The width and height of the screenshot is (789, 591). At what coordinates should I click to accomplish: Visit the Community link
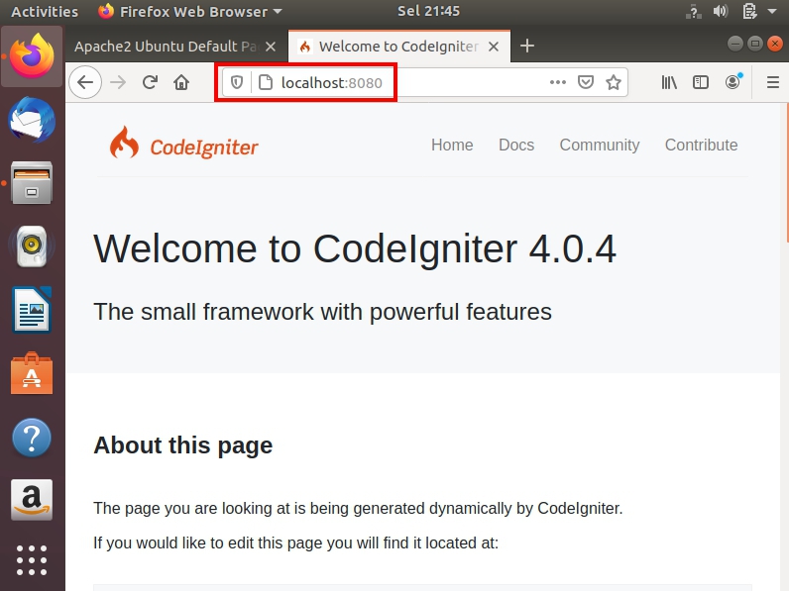(x=600, y=145)
